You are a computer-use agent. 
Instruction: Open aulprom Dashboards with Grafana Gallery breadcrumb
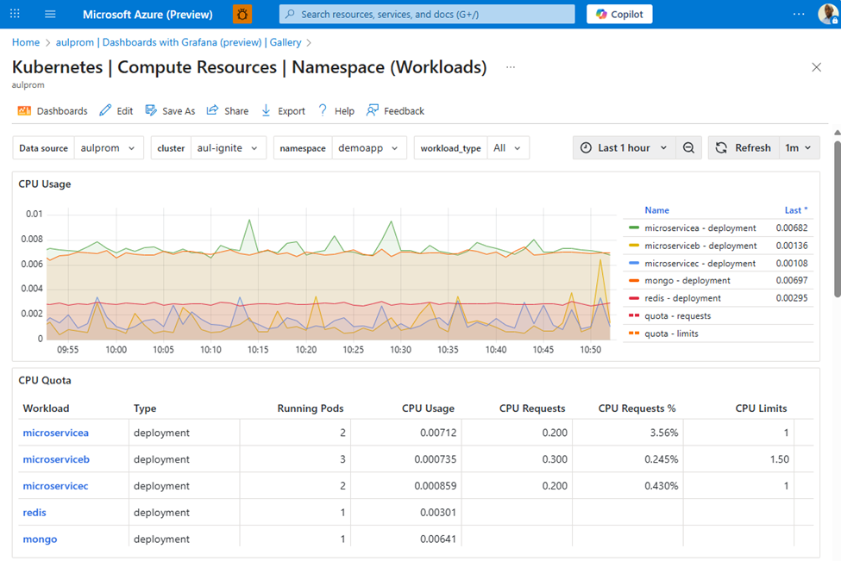pyautogui.click(x=179, y=42)
